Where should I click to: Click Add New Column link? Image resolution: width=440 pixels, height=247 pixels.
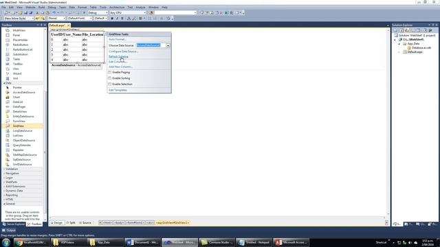pyautogui.click(x=120, y=67)
